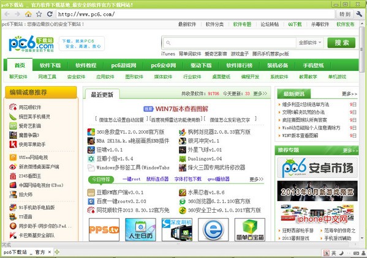The image size is (367, 258).
Task: Open settings via the wrench icon
Action: pyautogui.click(x=359, y=14)
